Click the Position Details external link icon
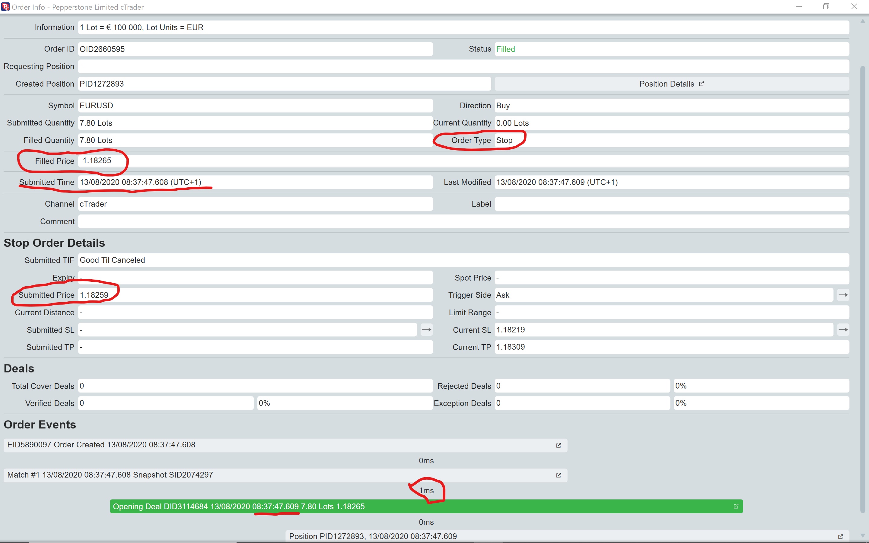Screen dimensions: 869x543 tap(701, 84)
